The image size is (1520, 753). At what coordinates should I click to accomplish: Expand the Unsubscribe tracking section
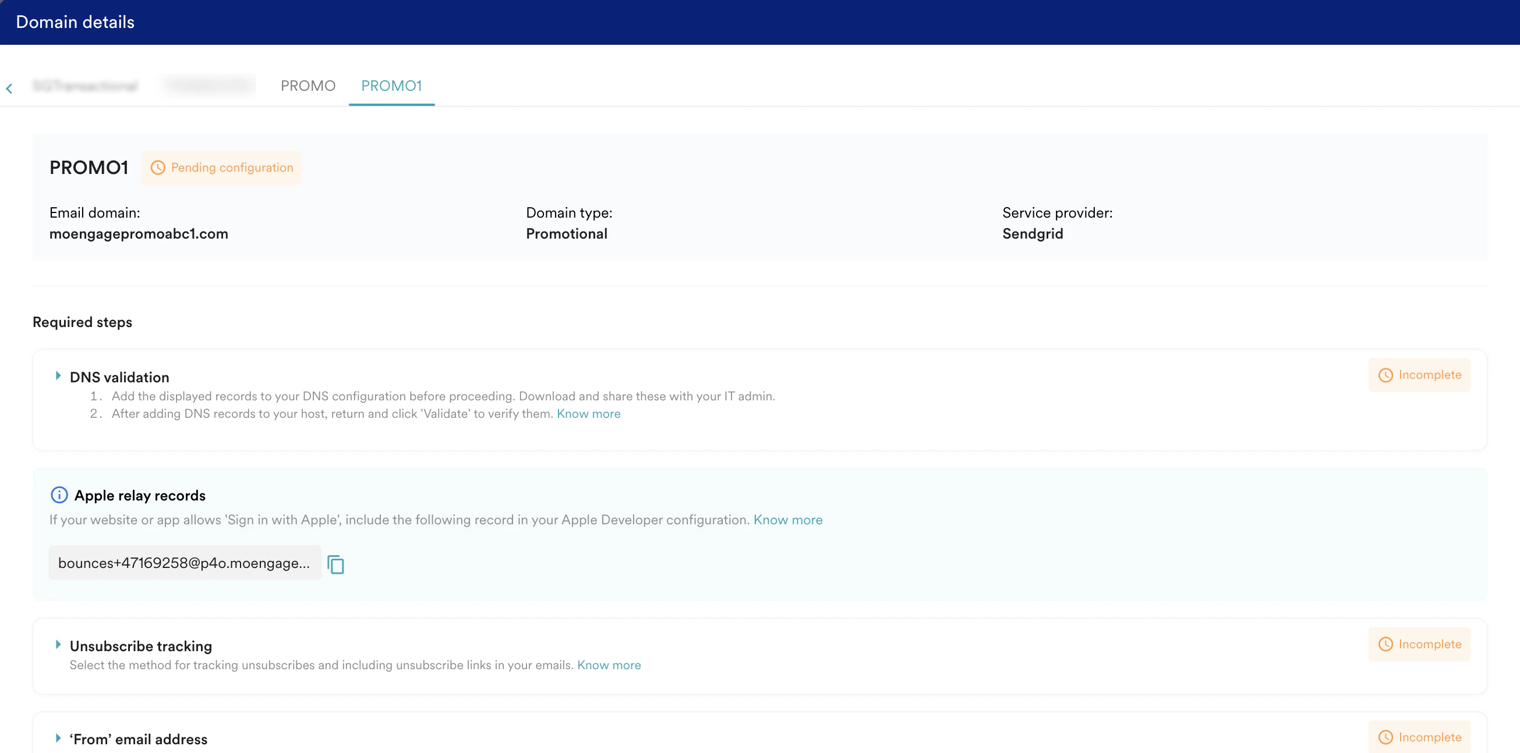pyautogui.click(x=58, y=645)
